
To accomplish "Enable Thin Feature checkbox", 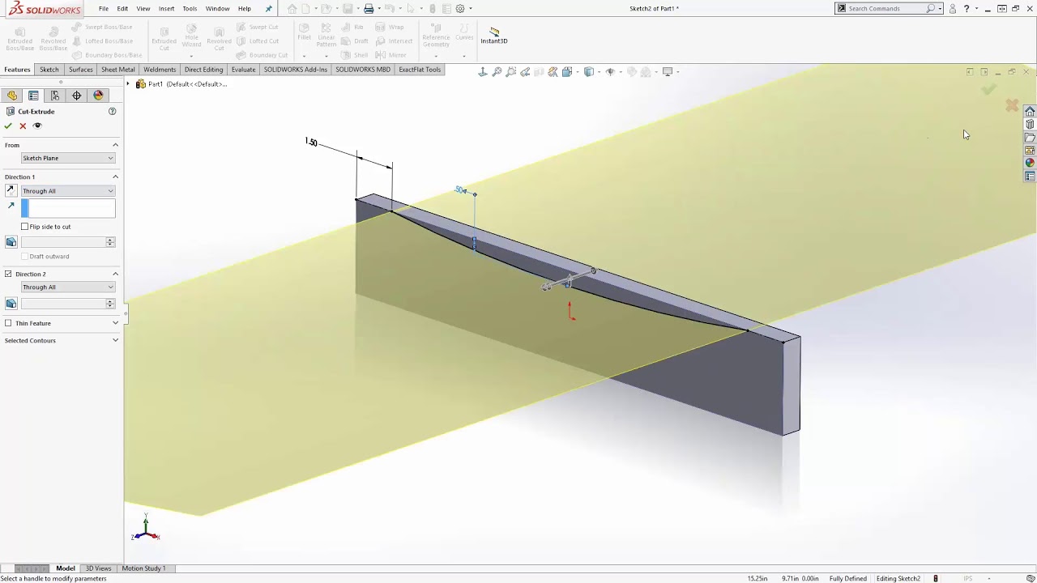I will coord(8,323).
